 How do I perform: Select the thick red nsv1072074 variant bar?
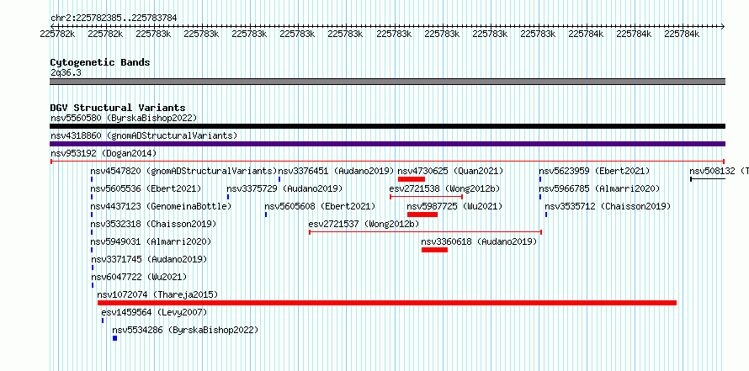387,303
